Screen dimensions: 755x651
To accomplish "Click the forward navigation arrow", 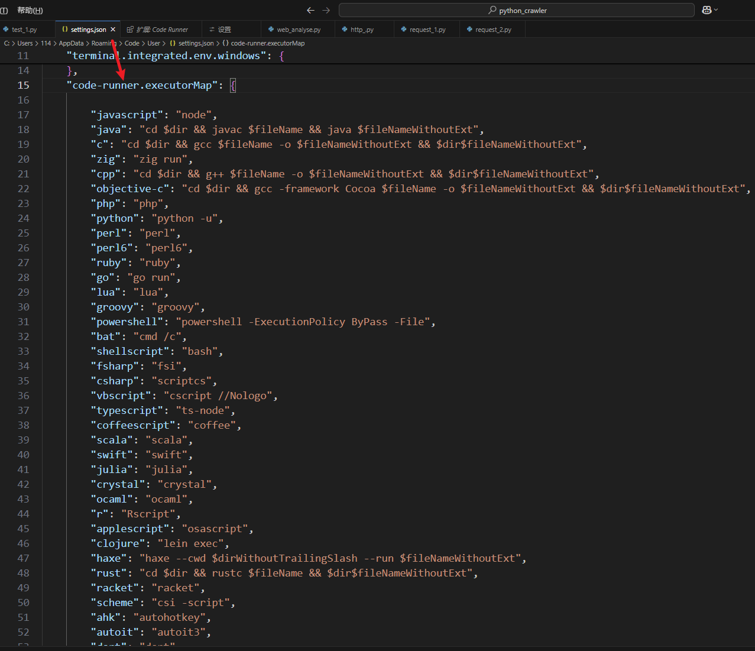I will [x=325, y=9].
